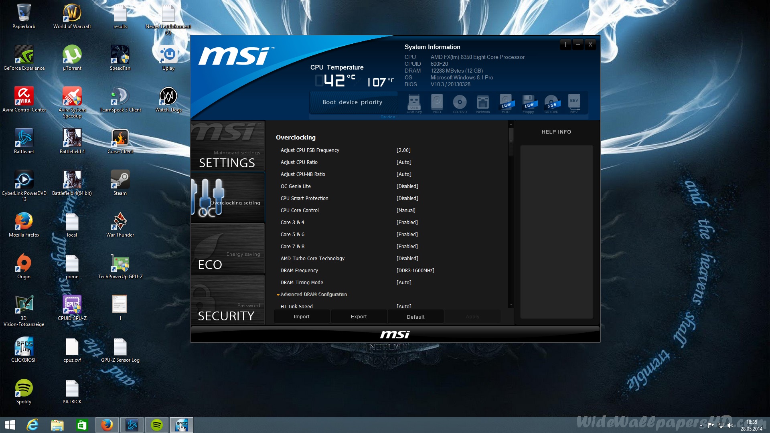Select the Steam desktop icon
The height and width of the screenshot is (433, 770).
[x=120, y=183]
